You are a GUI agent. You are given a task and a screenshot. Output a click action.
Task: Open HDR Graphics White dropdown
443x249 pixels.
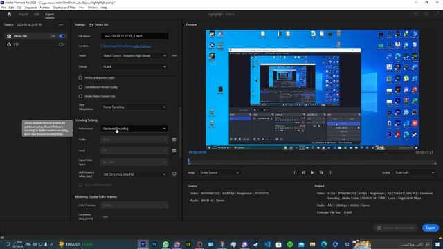point(134,174)
